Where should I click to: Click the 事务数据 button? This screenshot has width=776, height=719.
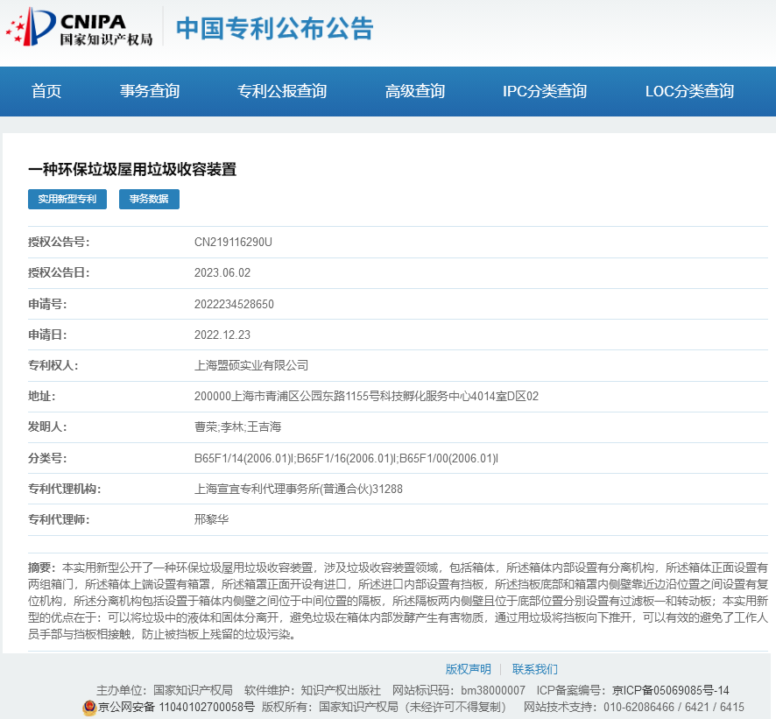point(149,200)
